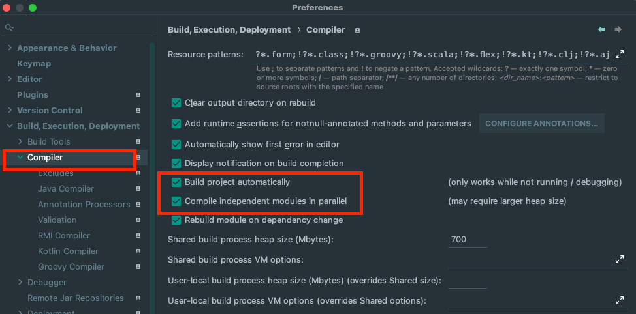Click project-level icon beside Compiler breadcrumb
636x314 pixels.
[358, 30]
